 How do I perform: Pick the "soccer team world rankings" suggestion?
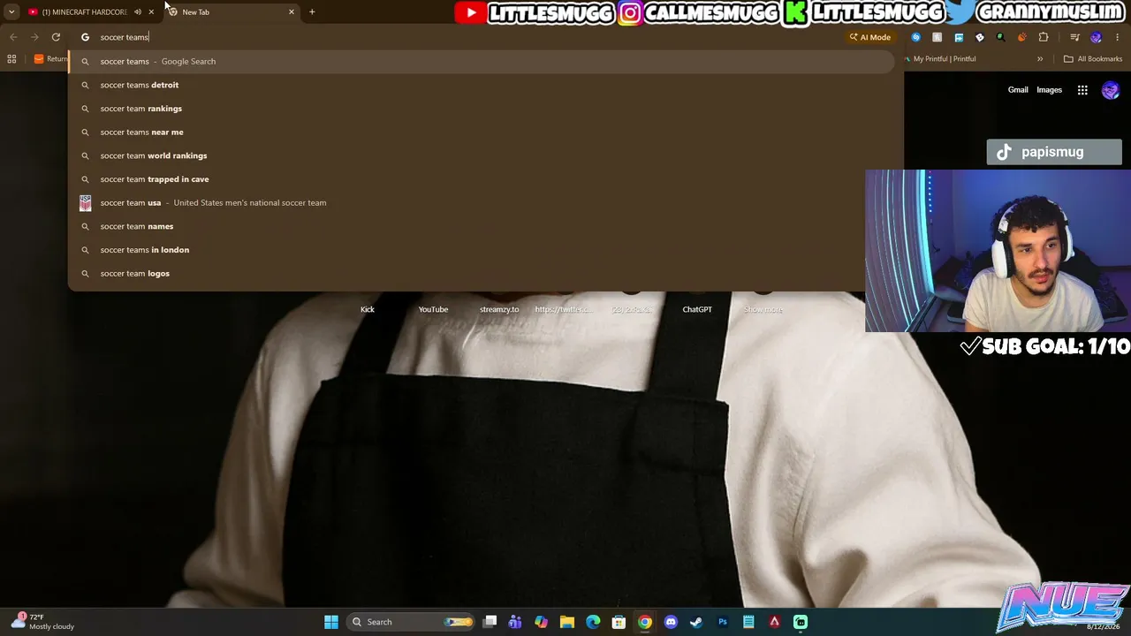pos(482,155)
